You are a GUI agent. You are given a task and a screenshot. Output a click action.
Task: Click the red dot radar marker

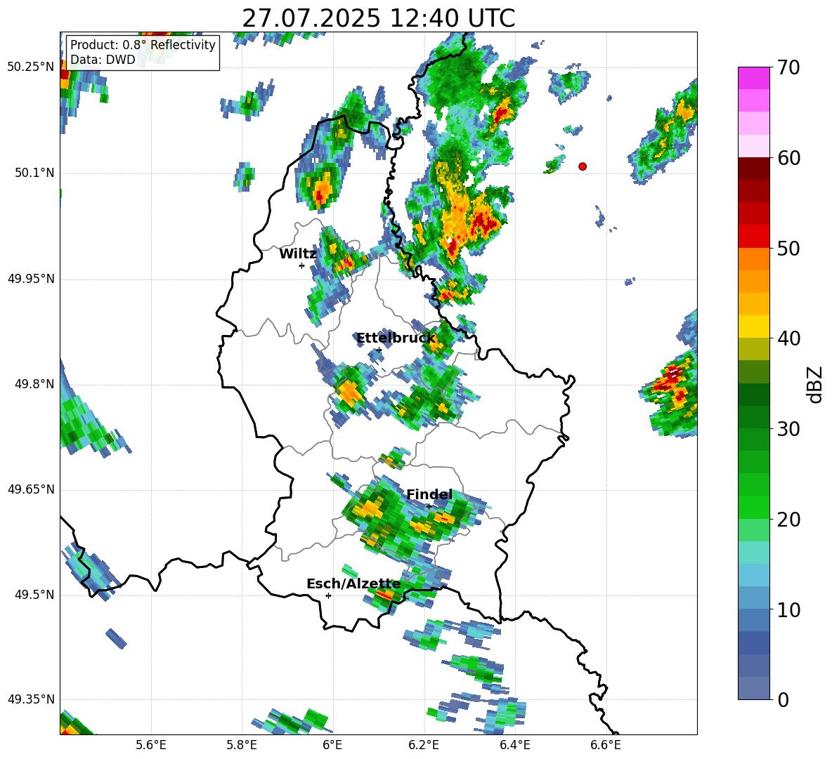click(x=583, y=166)
